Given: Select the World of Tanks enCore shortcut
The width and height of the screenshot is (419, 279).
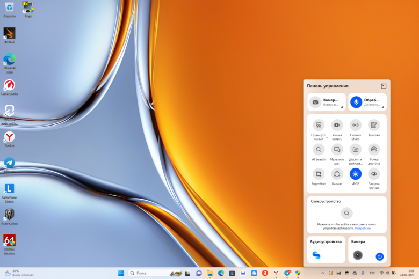Looking at the screenshot, I should (x=9, y=115).
